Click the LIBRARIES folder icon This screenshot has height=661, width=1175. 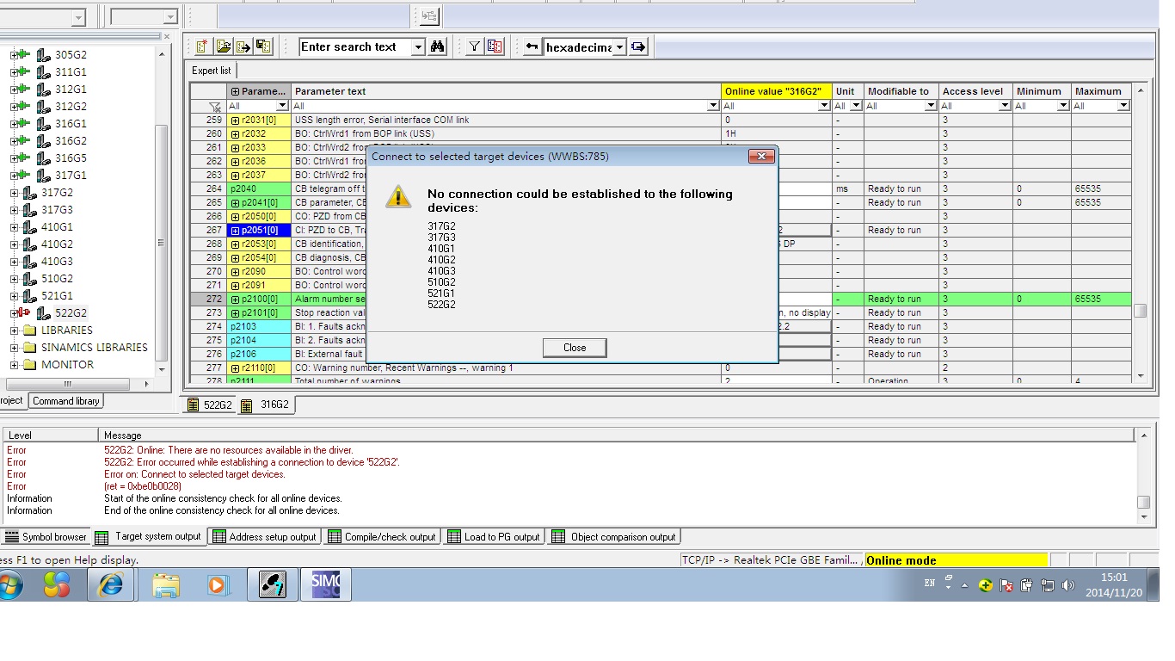coord(30,330)
